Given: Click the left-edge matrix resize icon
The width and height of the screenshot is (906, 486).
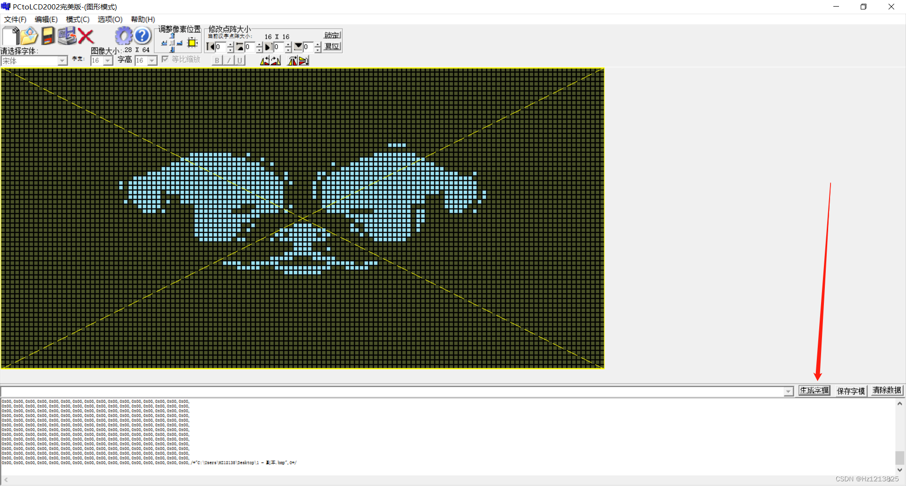Looking at the screenshot, I should click(x=210, y=47).
